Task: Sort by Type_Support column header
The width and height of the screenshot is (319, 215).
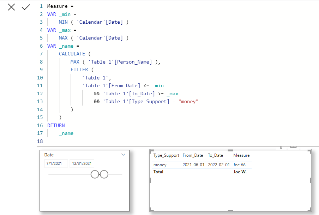Action: point(166,155)
